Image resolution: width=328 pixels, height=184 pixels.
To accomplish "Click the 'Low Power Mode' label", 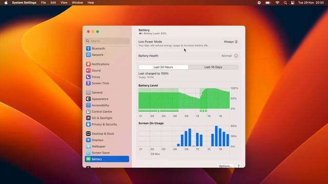I will [150, 42].
